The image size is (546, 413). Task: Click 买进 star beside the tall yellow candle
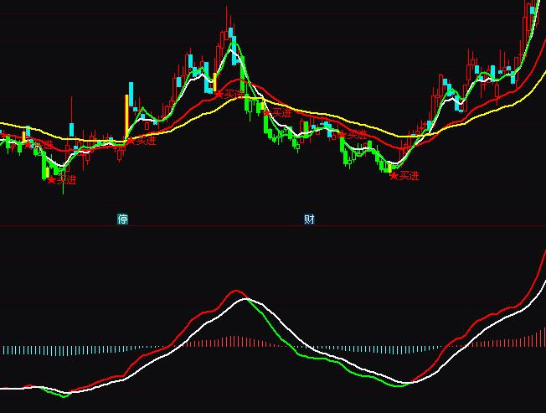tap(131, 141)
